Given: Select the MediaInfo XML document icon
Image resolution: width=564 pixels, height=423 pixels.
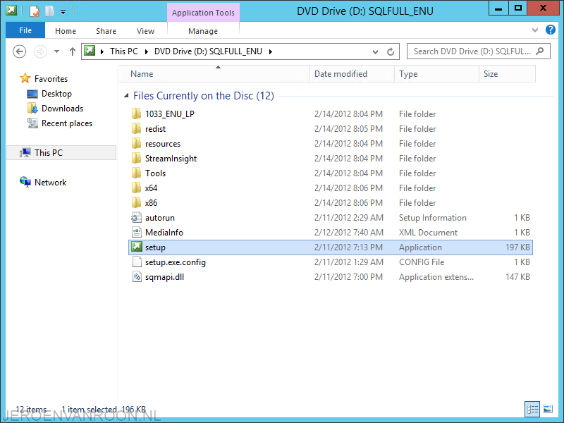Looking at the screenshot, I should coord(136,232).
